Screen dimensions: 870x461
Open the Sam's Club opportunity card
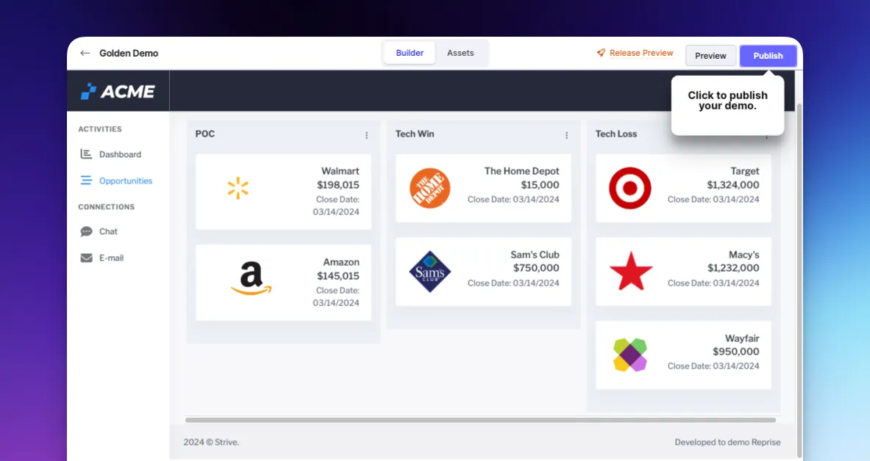pyautogui.click(x=483, y=272)
